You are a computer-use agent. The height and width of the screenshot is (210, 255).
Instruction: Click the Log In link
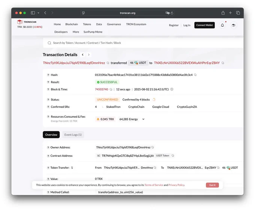187,25
